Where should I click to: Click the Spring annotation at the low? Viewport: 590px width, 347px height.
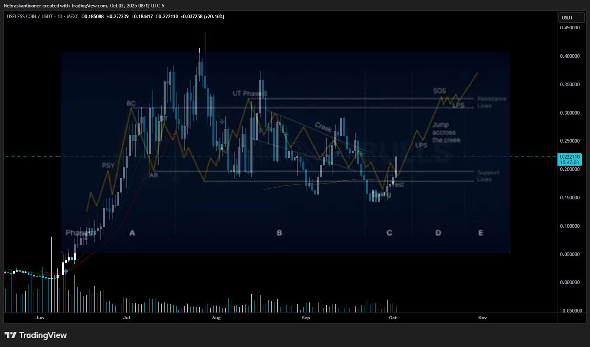point(381,195)
